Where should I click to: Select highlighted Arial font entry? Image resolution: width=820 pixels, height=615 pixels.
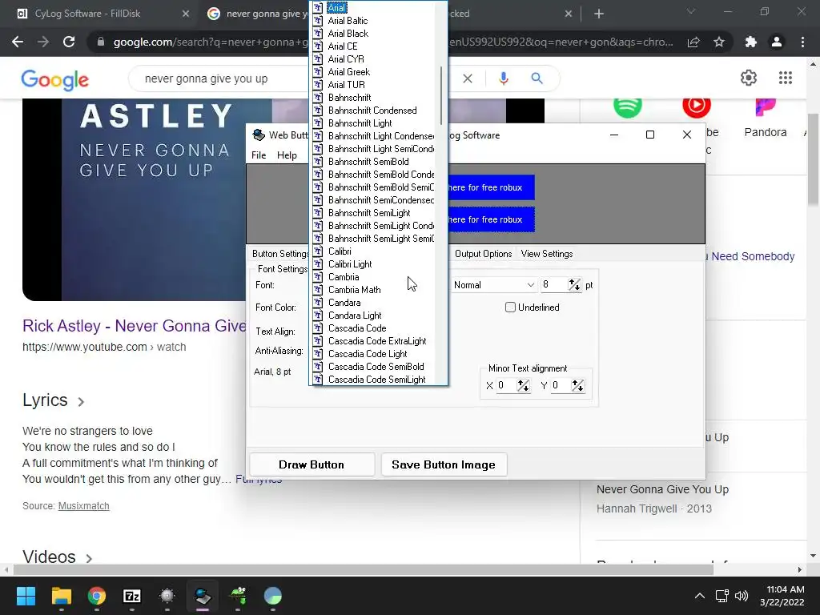pos(337,8)
